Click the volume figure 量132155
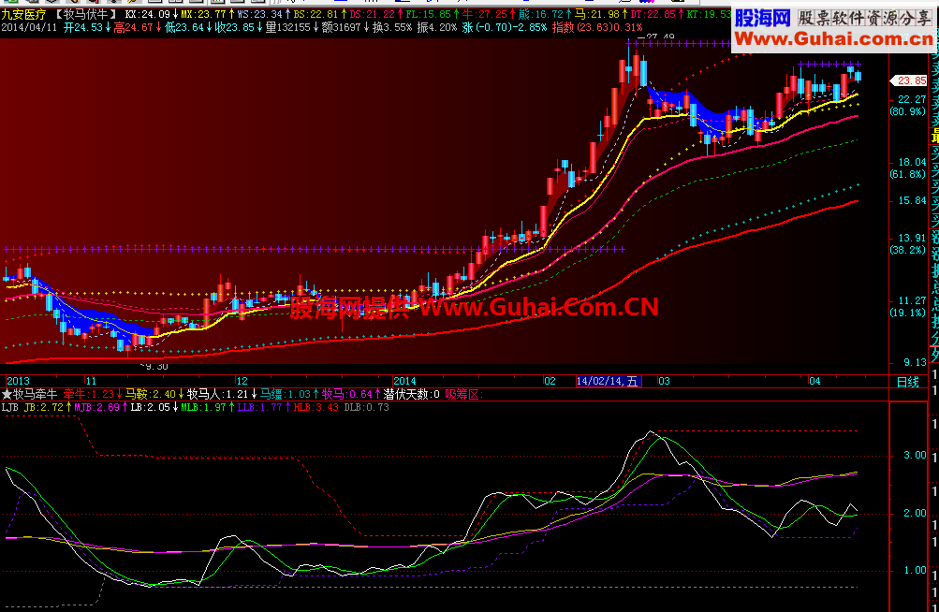The width and height of the screenshot is (939, 612). point(288,27)
